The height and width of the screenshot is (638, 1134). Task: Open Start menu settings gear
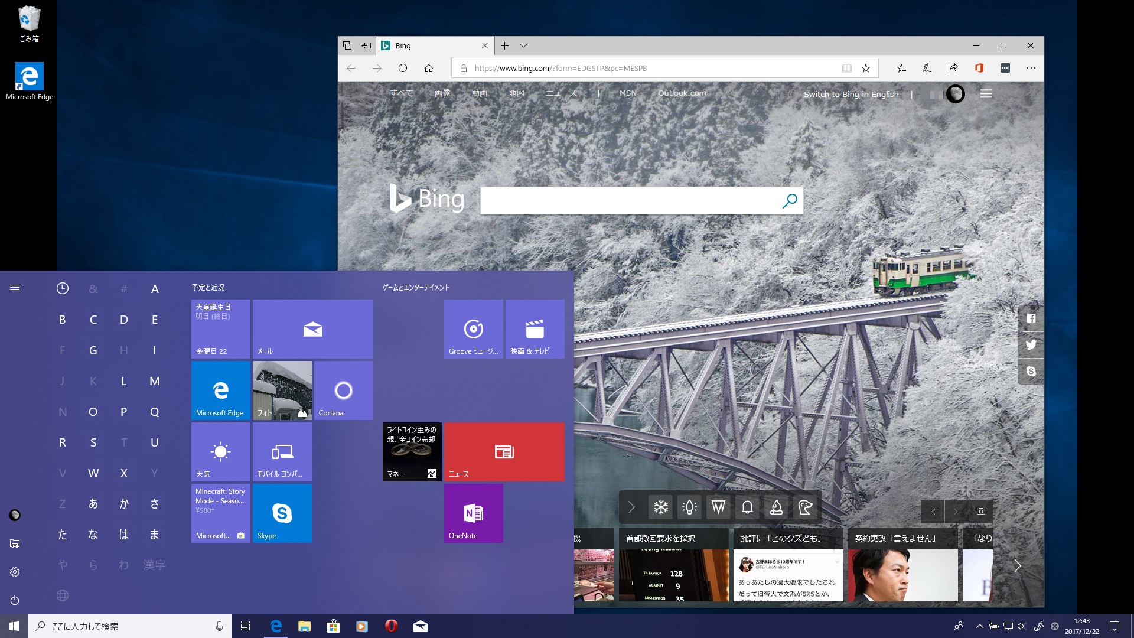click(x=15, y=572)
